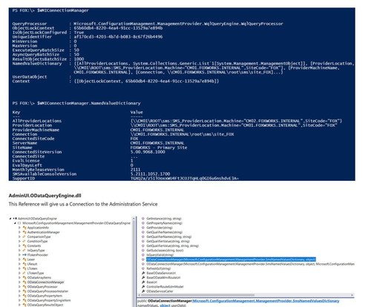Click the SiteName value 'FOXWORKS - Primary Site'
The image size is (371, 307).
159,148
